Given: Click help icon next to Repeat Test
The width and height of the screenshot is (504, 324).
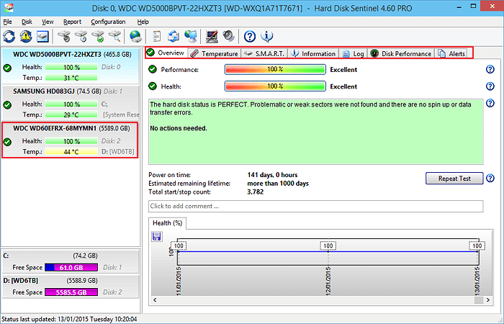Looking at the screenshot, I should coord(490,179).
